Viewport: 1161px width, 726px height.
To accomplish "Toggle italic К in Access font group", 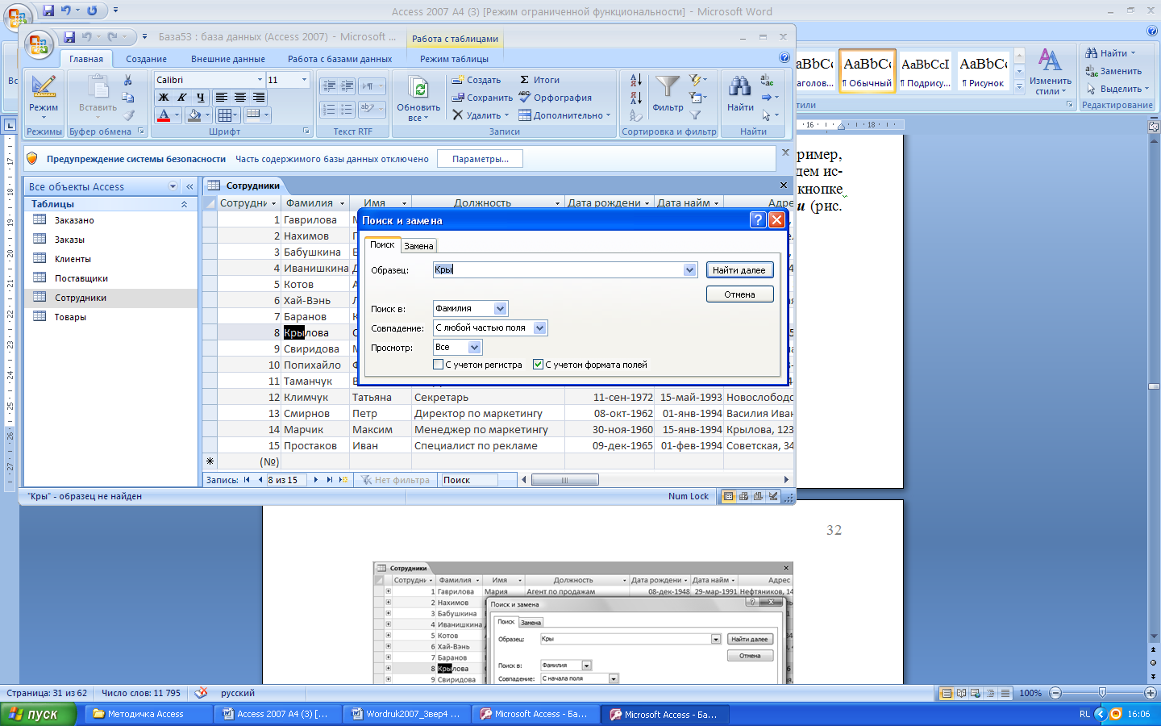I will (182, 98).
